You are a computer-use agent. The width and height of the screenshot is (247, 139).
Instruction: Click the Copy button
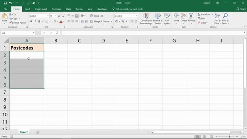tap(13, 19)
